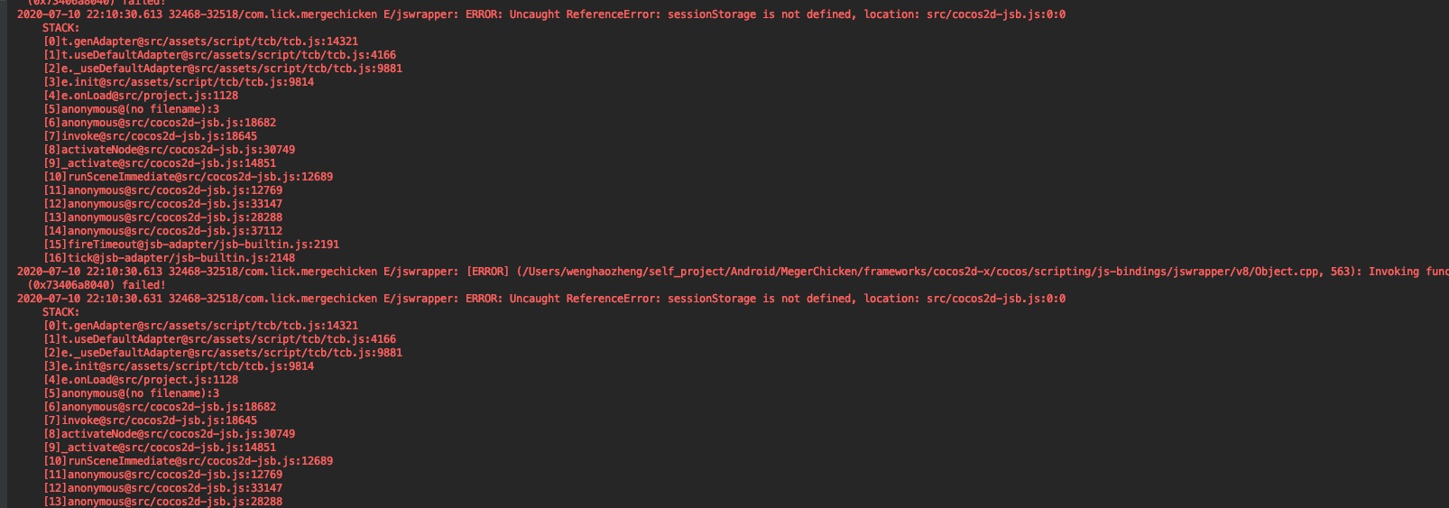
Task: Click the 22:10:30.631 ReferenceError log line
Action: coord(541,299)
